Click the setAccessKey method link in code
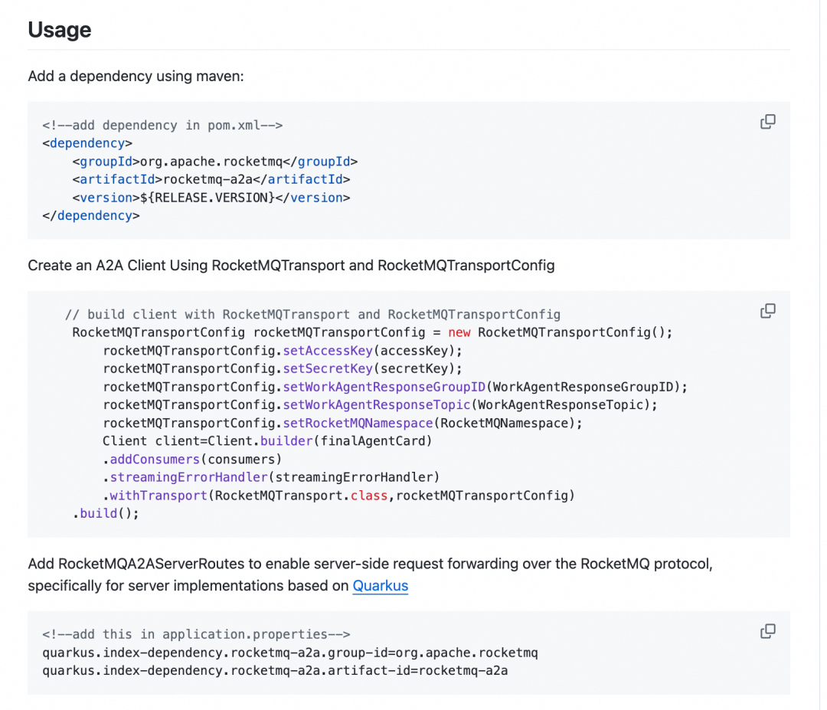Image resolution: width=827 pixels, height=710 pixels. [328, 350]
